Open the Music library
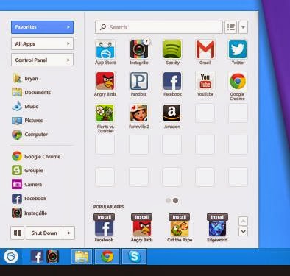 tap(25, 107)
